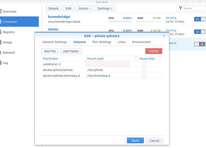
Task: Open the Settings dropdown menu
Action: click(x=105, y=8)
